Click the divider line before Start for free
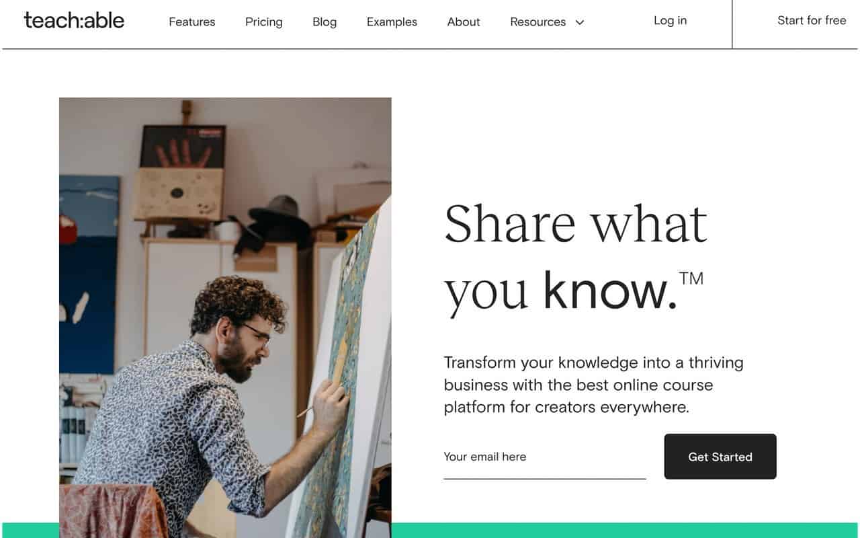 (x=732, y=24)
